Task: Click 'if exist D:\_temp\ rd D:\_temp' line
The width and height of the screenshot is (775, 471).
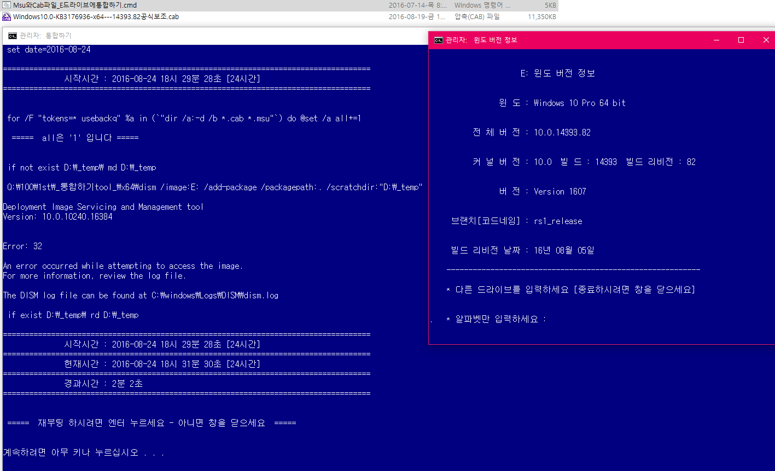Action: coord(73,315)
